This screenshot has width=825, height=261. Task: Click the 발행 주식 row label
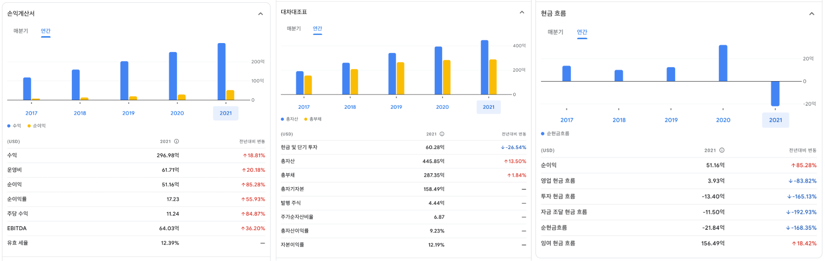(291, 203)
